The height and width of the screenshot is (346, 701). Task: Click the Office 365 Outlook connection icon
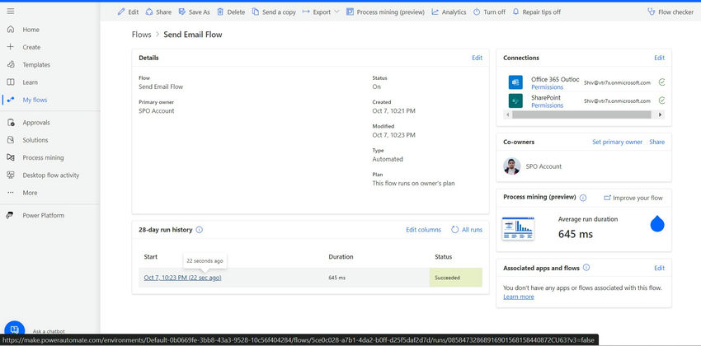tap(515, 82)
